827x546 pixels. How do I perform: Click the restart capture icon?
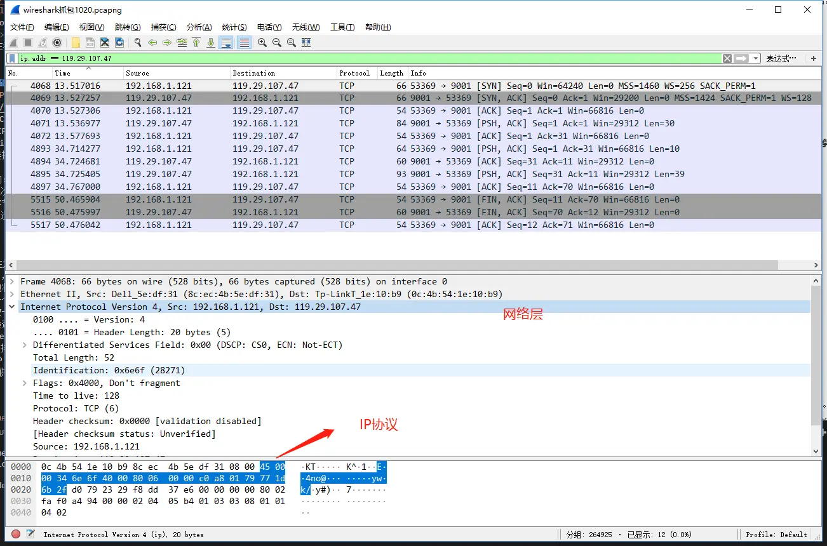click(x=43, y=43)
